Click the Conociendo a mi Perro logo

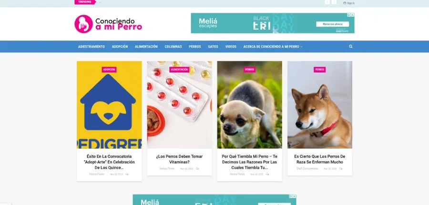tap(108, 24)
